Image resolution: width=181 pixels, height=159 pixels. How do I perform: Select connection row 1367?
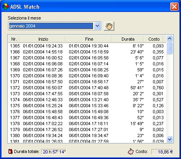click(x=87, y=58)
